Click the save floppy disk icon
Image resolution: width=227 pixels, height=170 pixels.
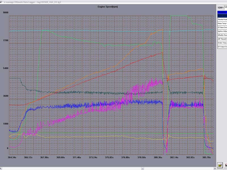tap(226, 165)
